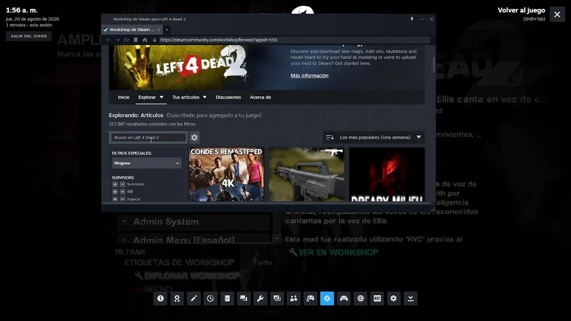Open the search options gear icon

[194, 137]
